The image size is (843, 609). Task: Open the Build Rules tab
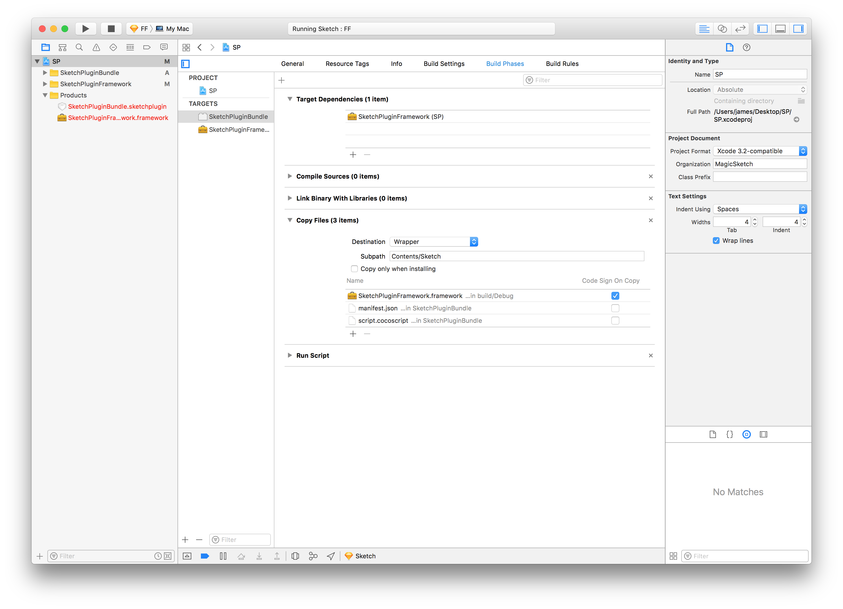click(x=562, y=64)
